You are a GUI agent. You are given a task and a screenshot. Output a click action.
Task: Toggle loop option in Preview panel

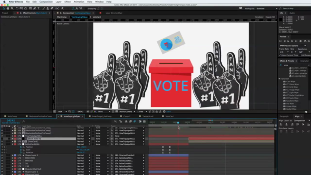point(305,41)
